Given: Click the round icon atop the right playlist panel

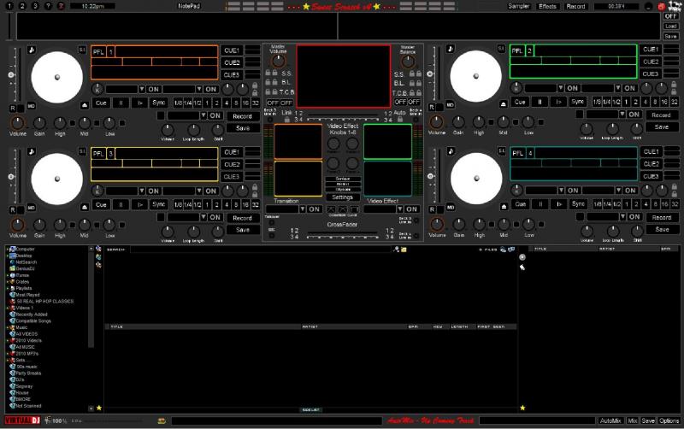Looking at the screenshot, I should [x=522, y=257].
